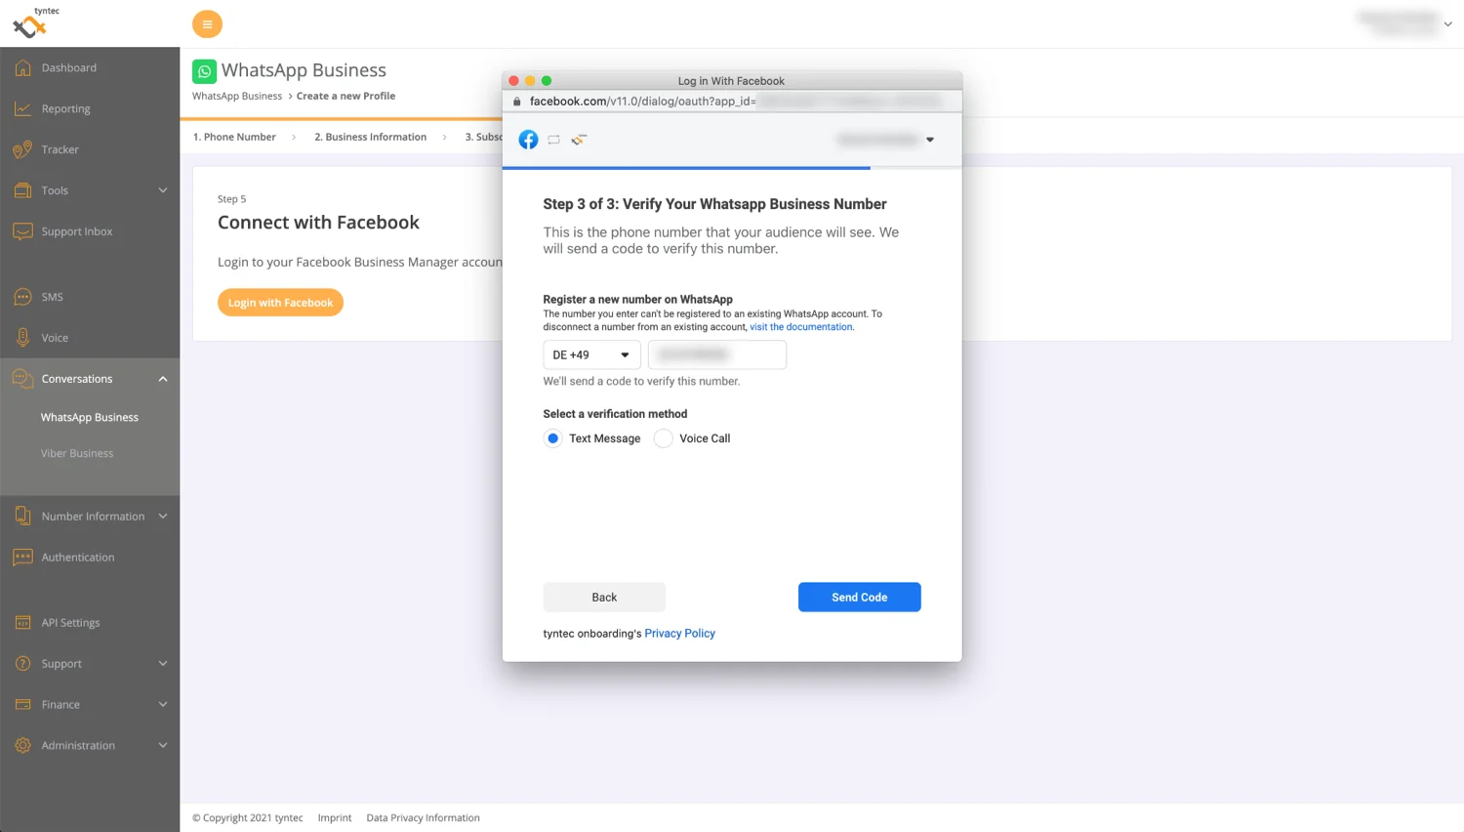Image resolution: width=1464 pixels, height=832 pixels.
Task: Open the DE +49 country code dropdown
Action: coord(591,354)
